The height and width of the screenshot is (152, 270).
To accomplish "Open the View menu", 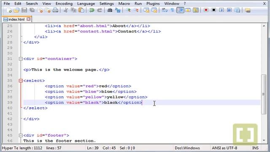I will [x=47, y=4].
